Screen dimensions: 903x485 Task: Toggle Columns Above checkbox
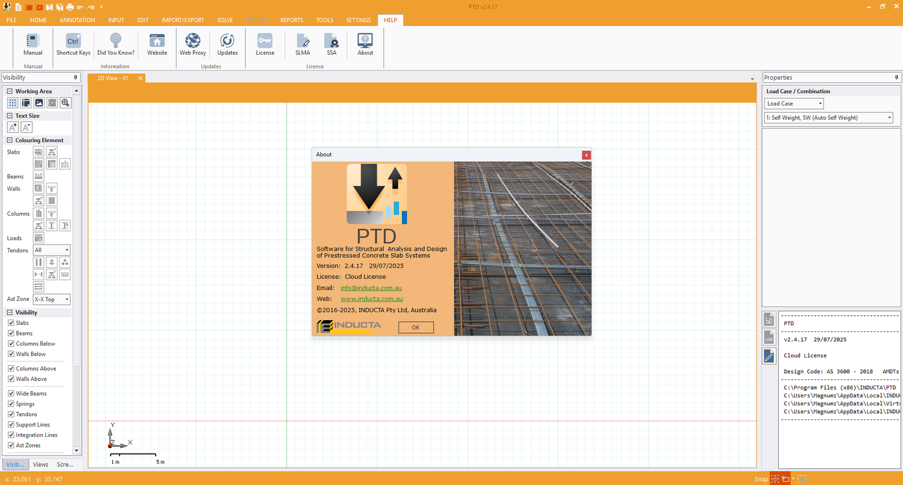[11, 368]
